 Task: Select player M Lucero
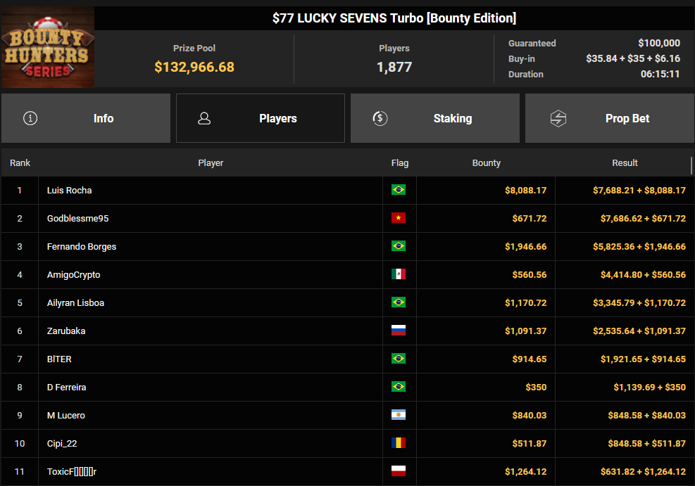[x=66, y=415]
